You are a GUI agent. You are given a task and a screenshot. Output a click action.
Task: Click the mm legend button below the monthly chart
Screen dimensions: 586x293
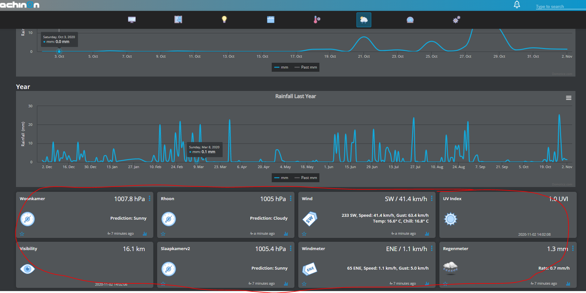pos(281,67)
